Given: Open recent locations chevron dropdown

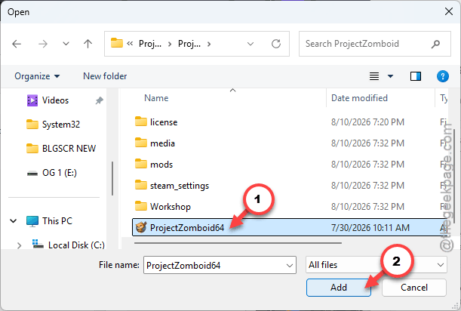Looking at the screenshot, I should [x=66, y=44].
